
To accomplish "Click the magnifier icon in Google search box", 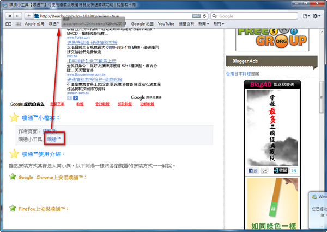I will (215, 16).
